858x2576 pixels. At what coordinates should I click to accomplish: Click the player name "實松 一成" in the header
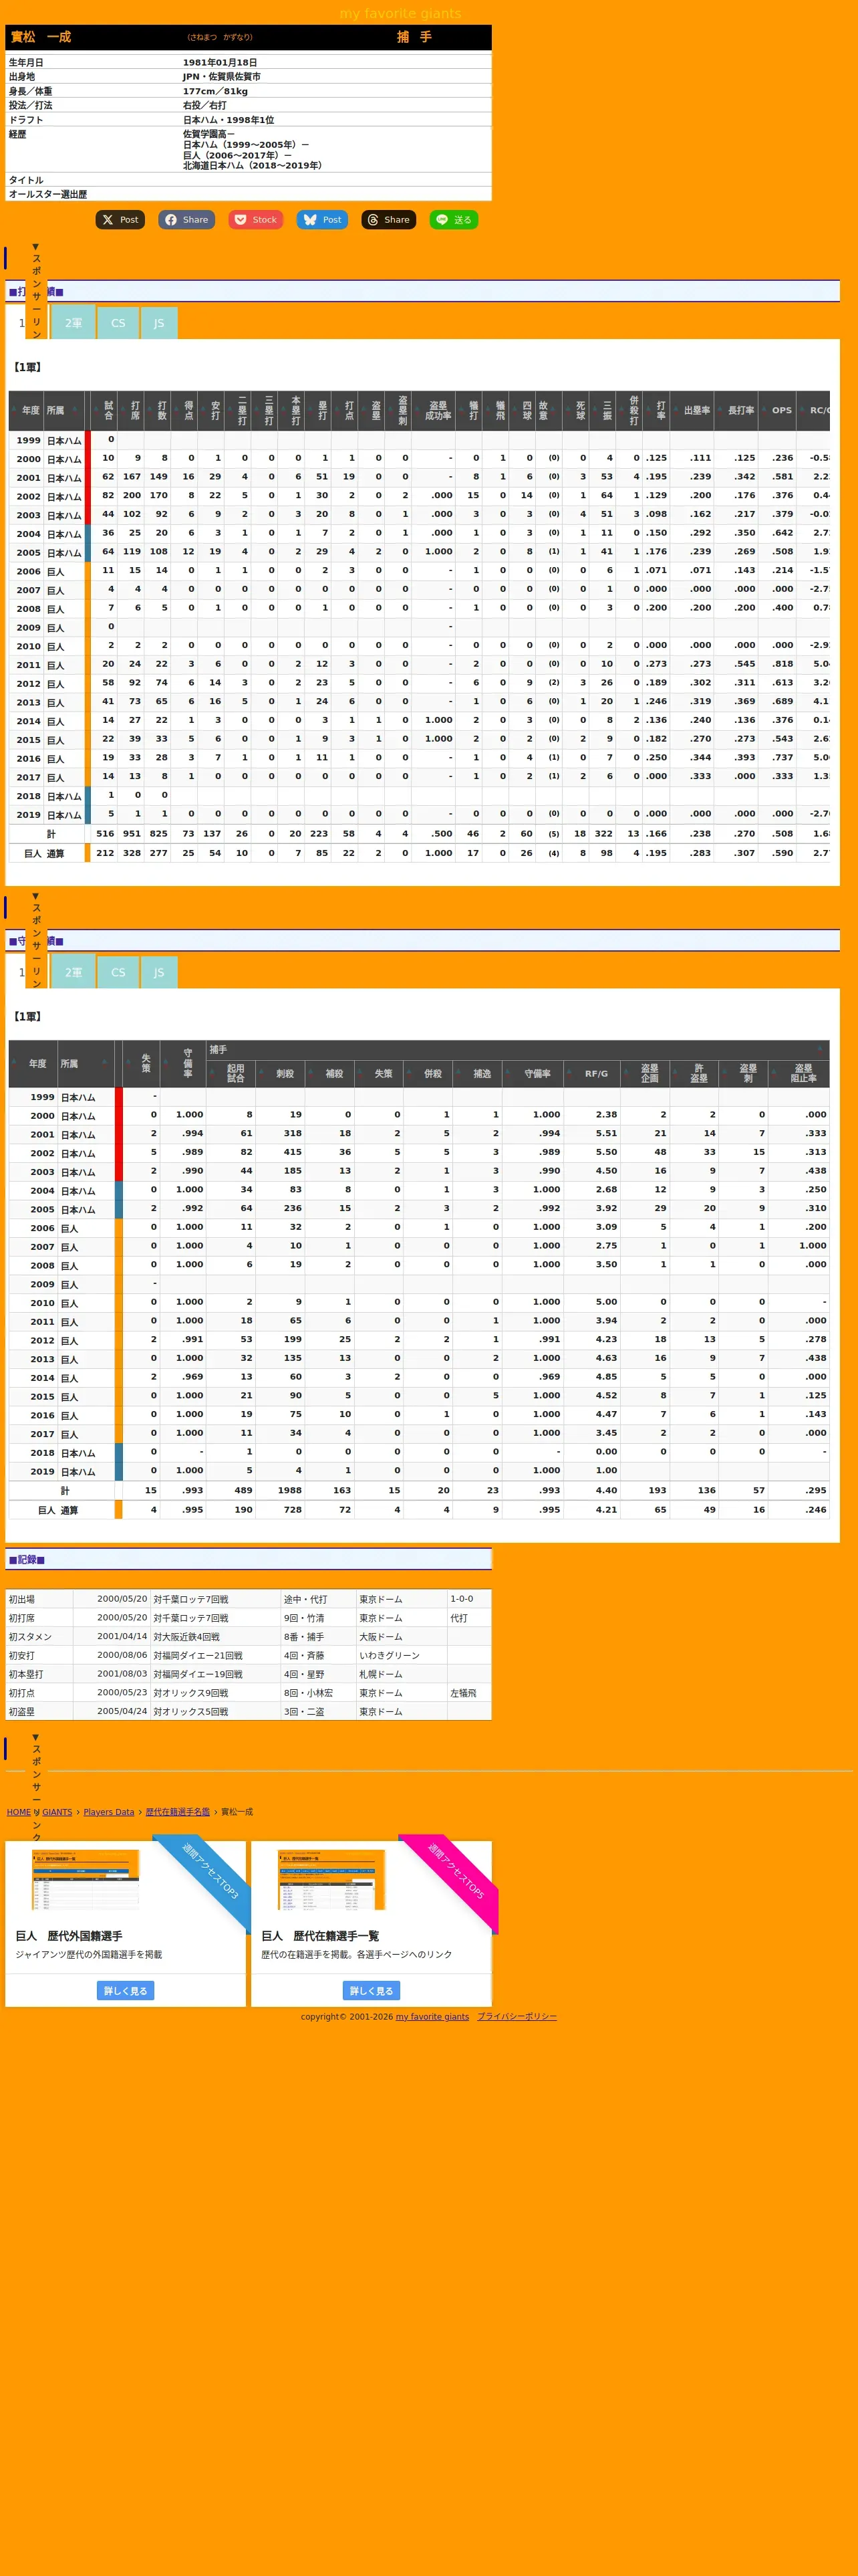(41, 37)
